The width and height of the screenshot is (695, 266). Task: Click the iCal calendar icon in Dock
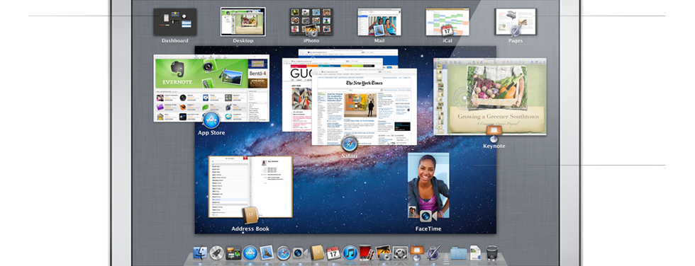[x=333, y=253]
